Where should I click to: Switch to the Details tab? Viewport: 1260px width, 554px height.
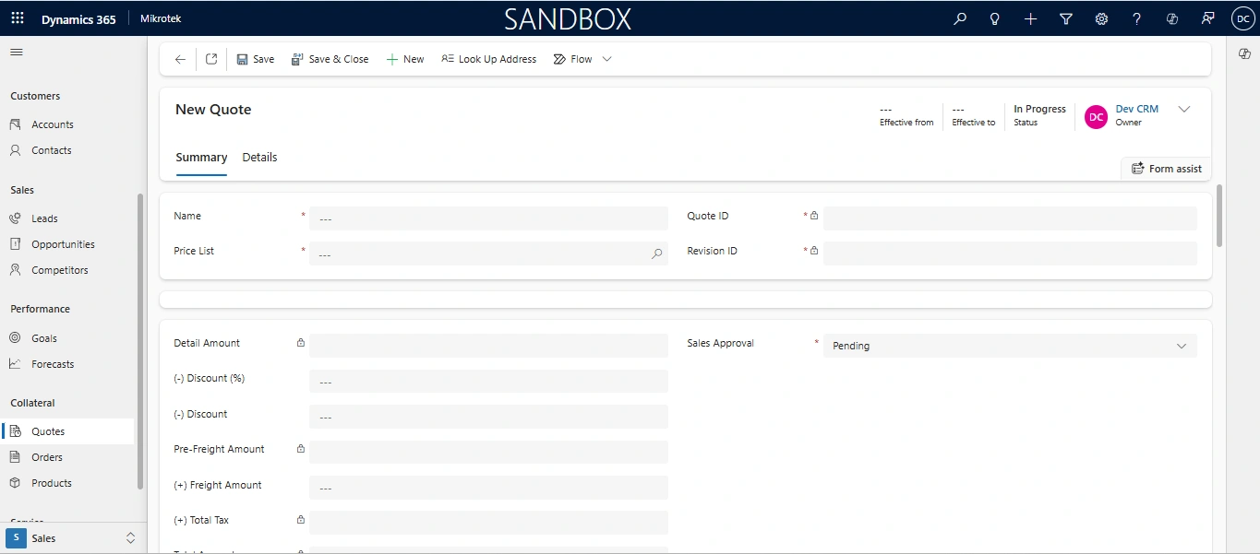259,158
